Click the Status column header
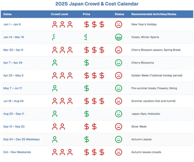This screenshot has width=194, height=162. point(119,14)
